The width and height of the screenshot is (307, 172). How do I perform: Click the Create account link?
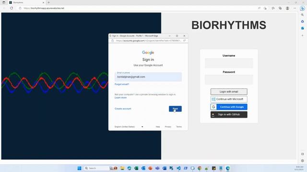point(123,108)
